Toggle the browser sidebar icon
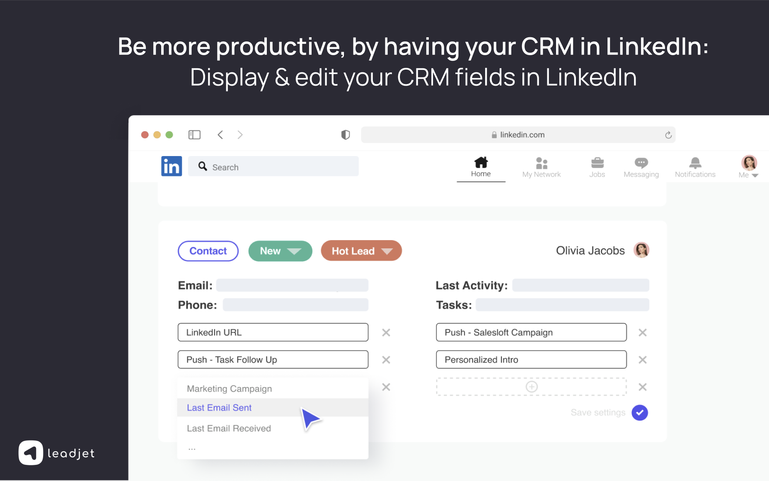Screen dimensions: 769x481 tap(194, 135)
